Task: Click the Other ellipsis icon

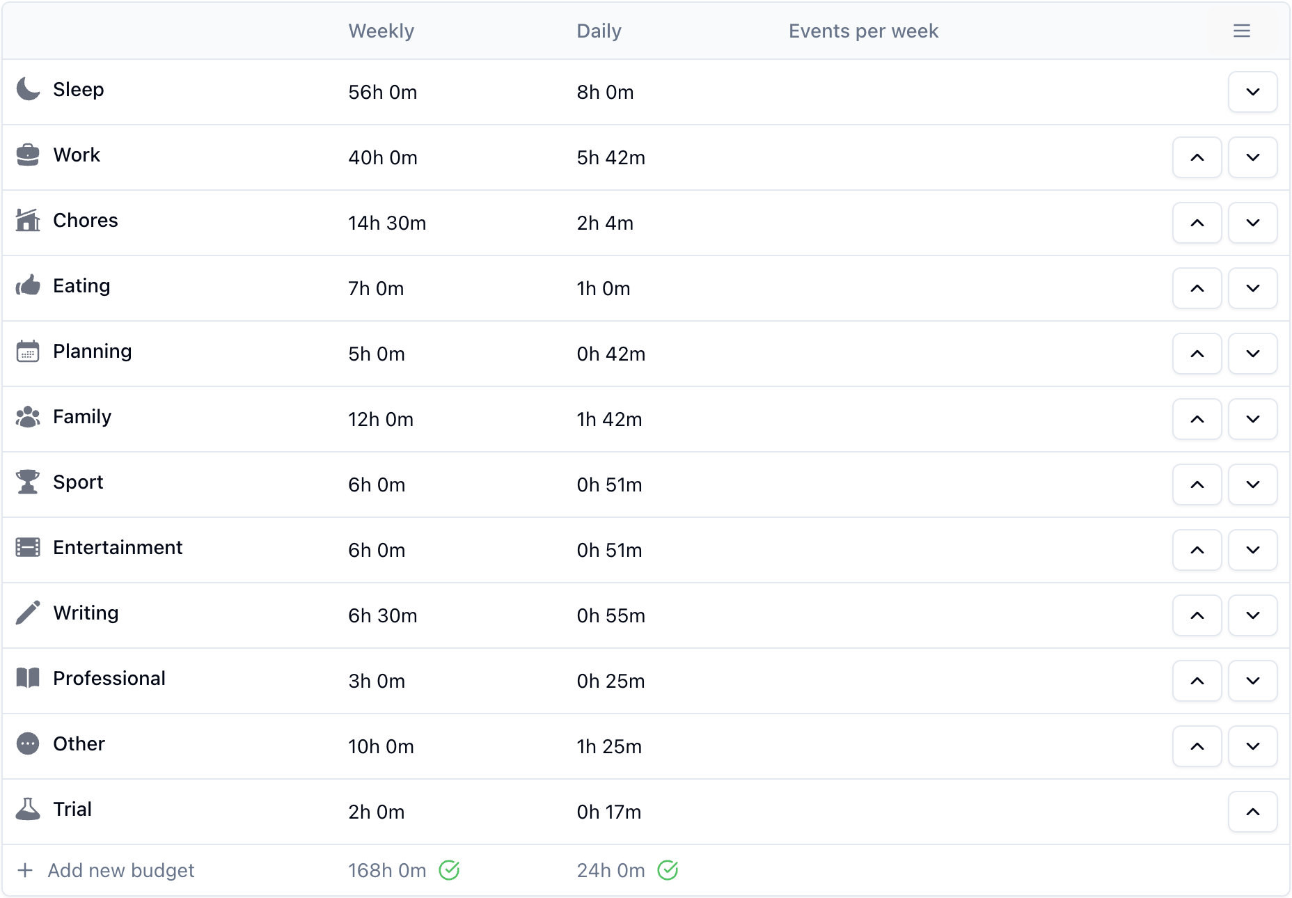Action: click(27, 744)
